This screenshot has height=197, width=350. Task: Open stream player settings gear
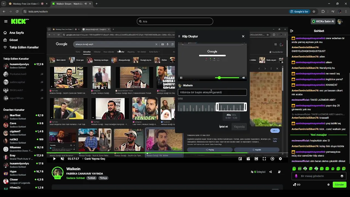(x=280, y=159)
